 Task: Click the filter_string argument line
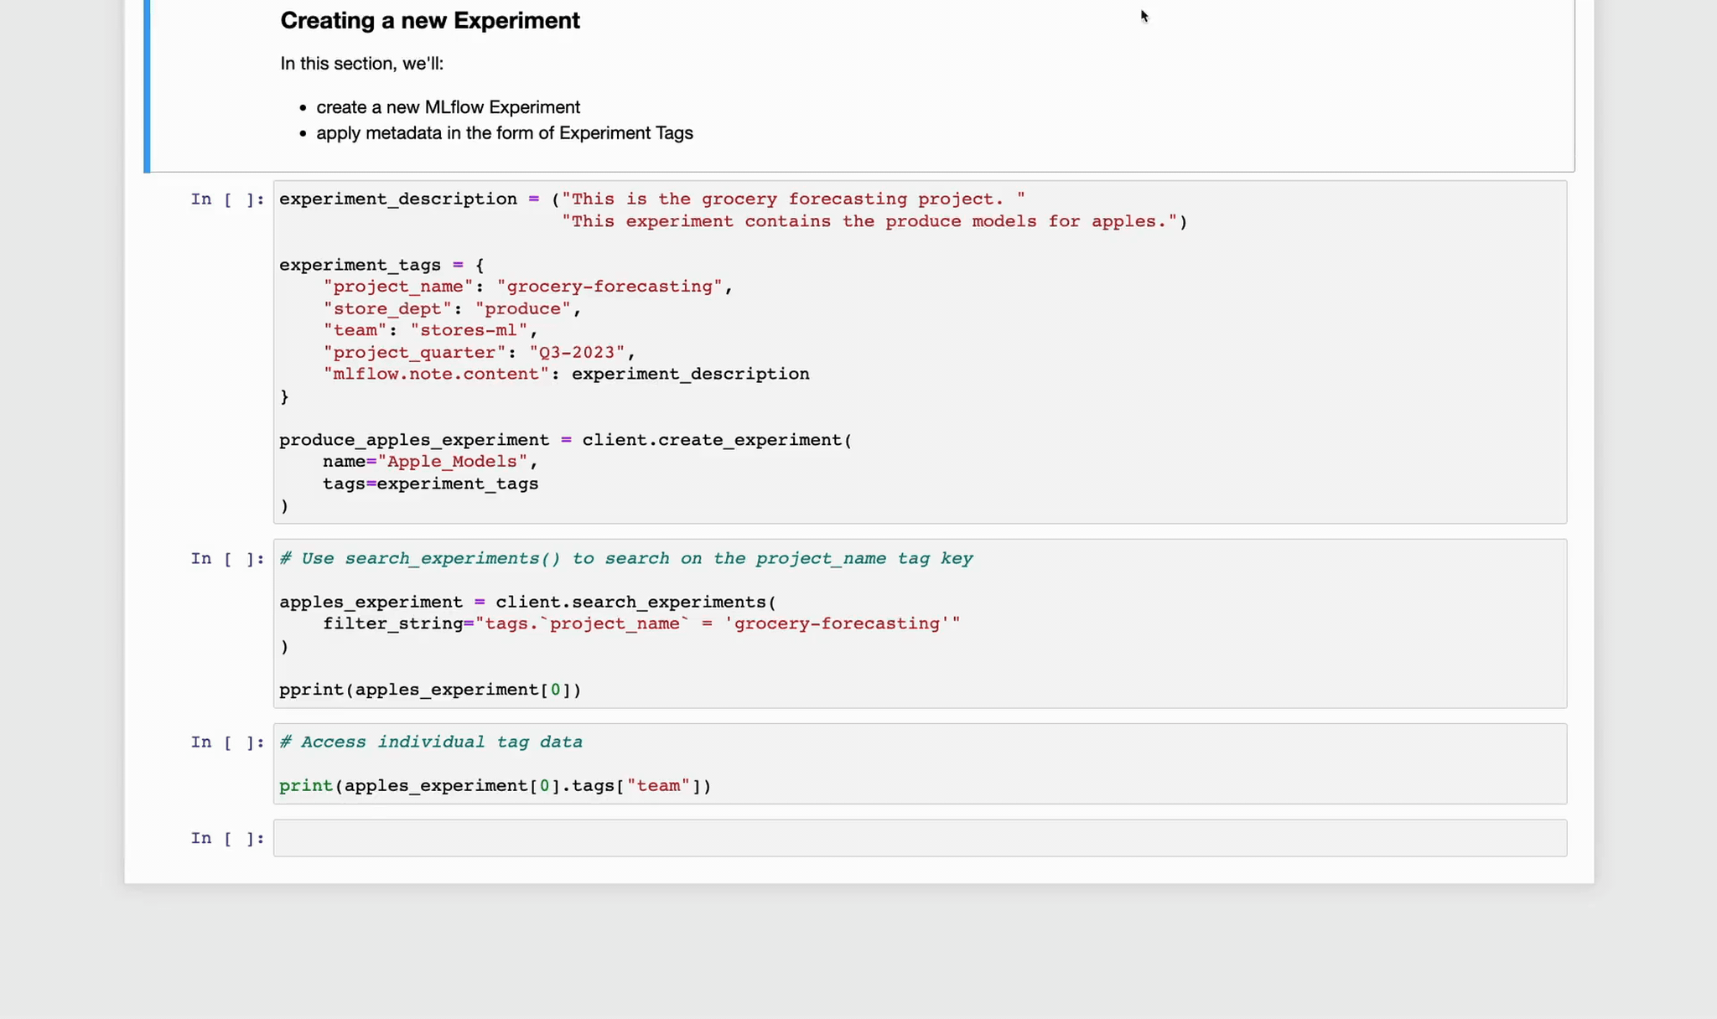641,624
